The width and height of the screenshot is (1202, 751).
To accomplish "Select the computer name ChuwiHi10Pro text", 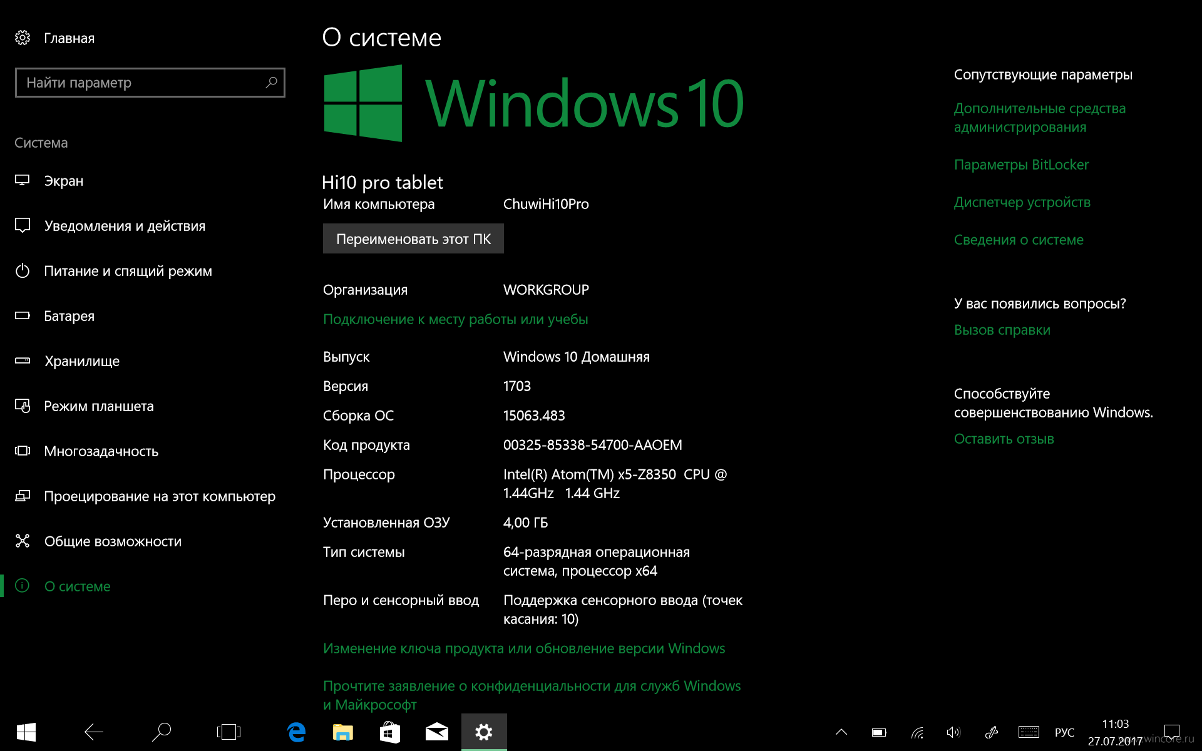I will click(546, 204).
